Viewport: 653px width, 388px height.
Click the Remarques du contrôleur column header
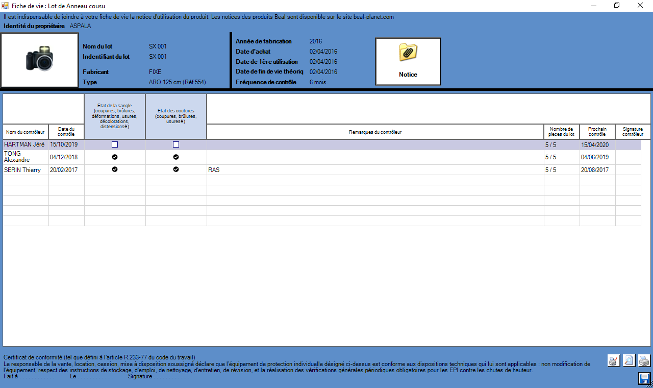375,132
